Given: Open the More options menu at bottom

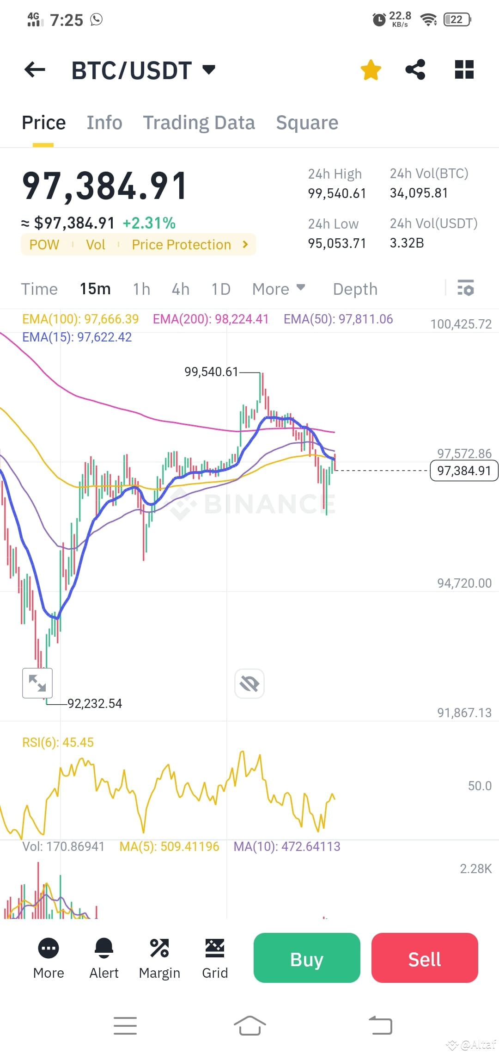Looking at the screenshot, I should tap(48, 958).
